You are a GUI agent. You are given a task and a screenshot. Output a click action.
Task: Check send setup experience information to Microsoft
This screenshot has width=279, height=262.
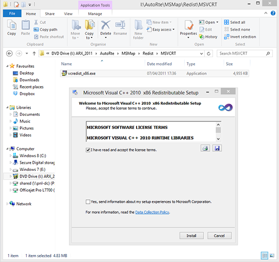(88, 202)
